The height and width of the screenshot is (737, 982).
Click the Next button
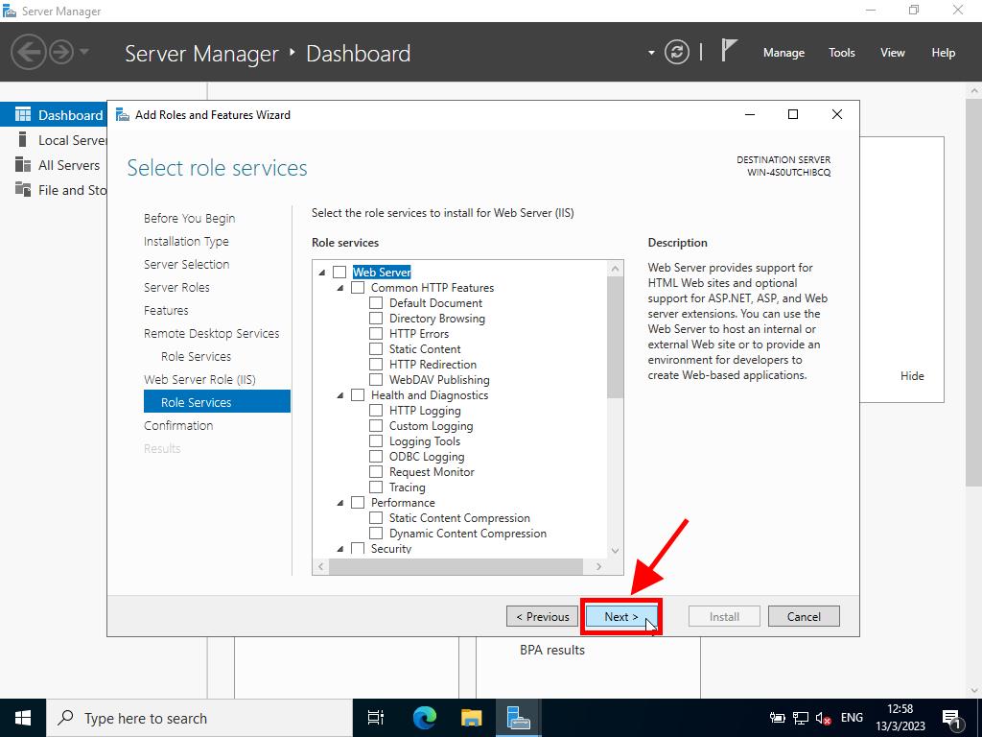point(621,617)
